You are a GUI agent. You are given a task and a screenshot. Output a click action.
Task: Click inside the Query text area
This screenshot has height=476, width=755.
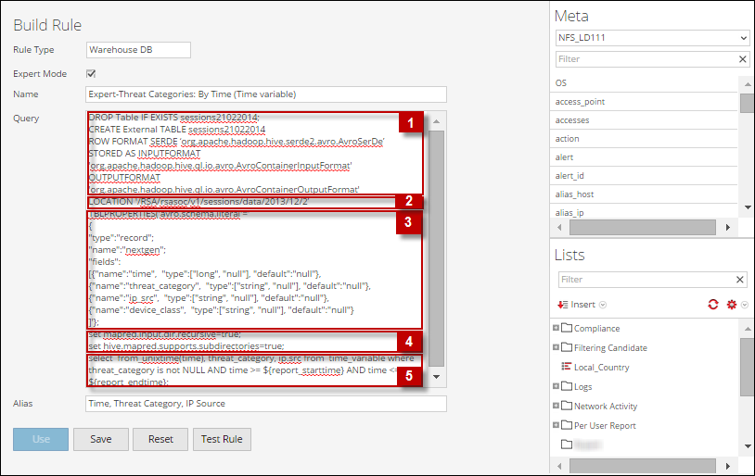pyautogui.click(x=255, y=249)
